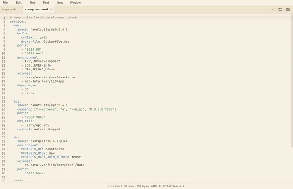Viewport: 293px width, 189px height.
Task: Click line number 21 in the gutter
Action: (x=3, y=97)
